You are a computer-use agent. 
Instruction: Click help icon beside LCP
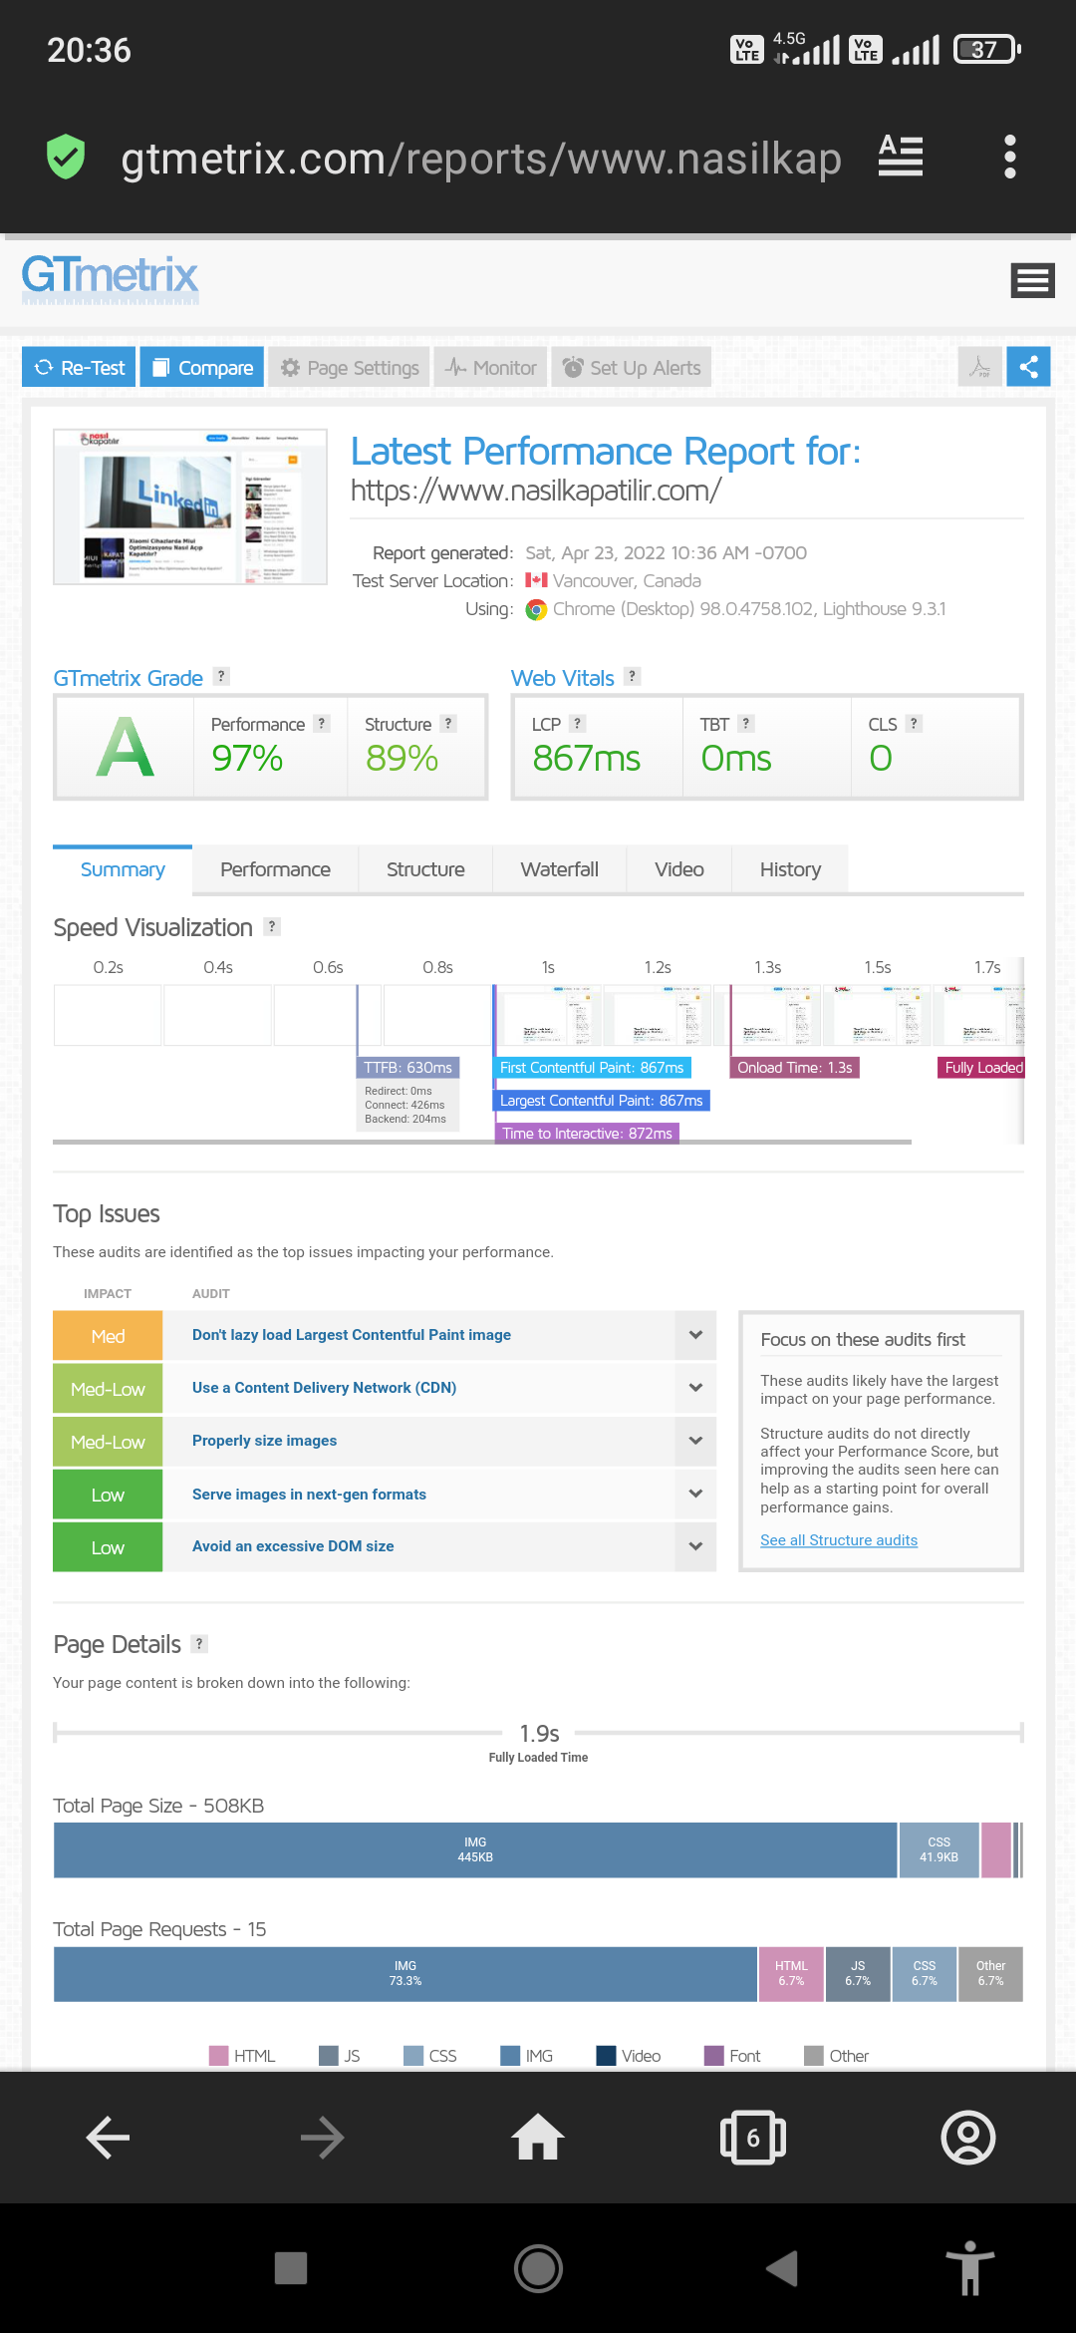click(x=577, y=723)
